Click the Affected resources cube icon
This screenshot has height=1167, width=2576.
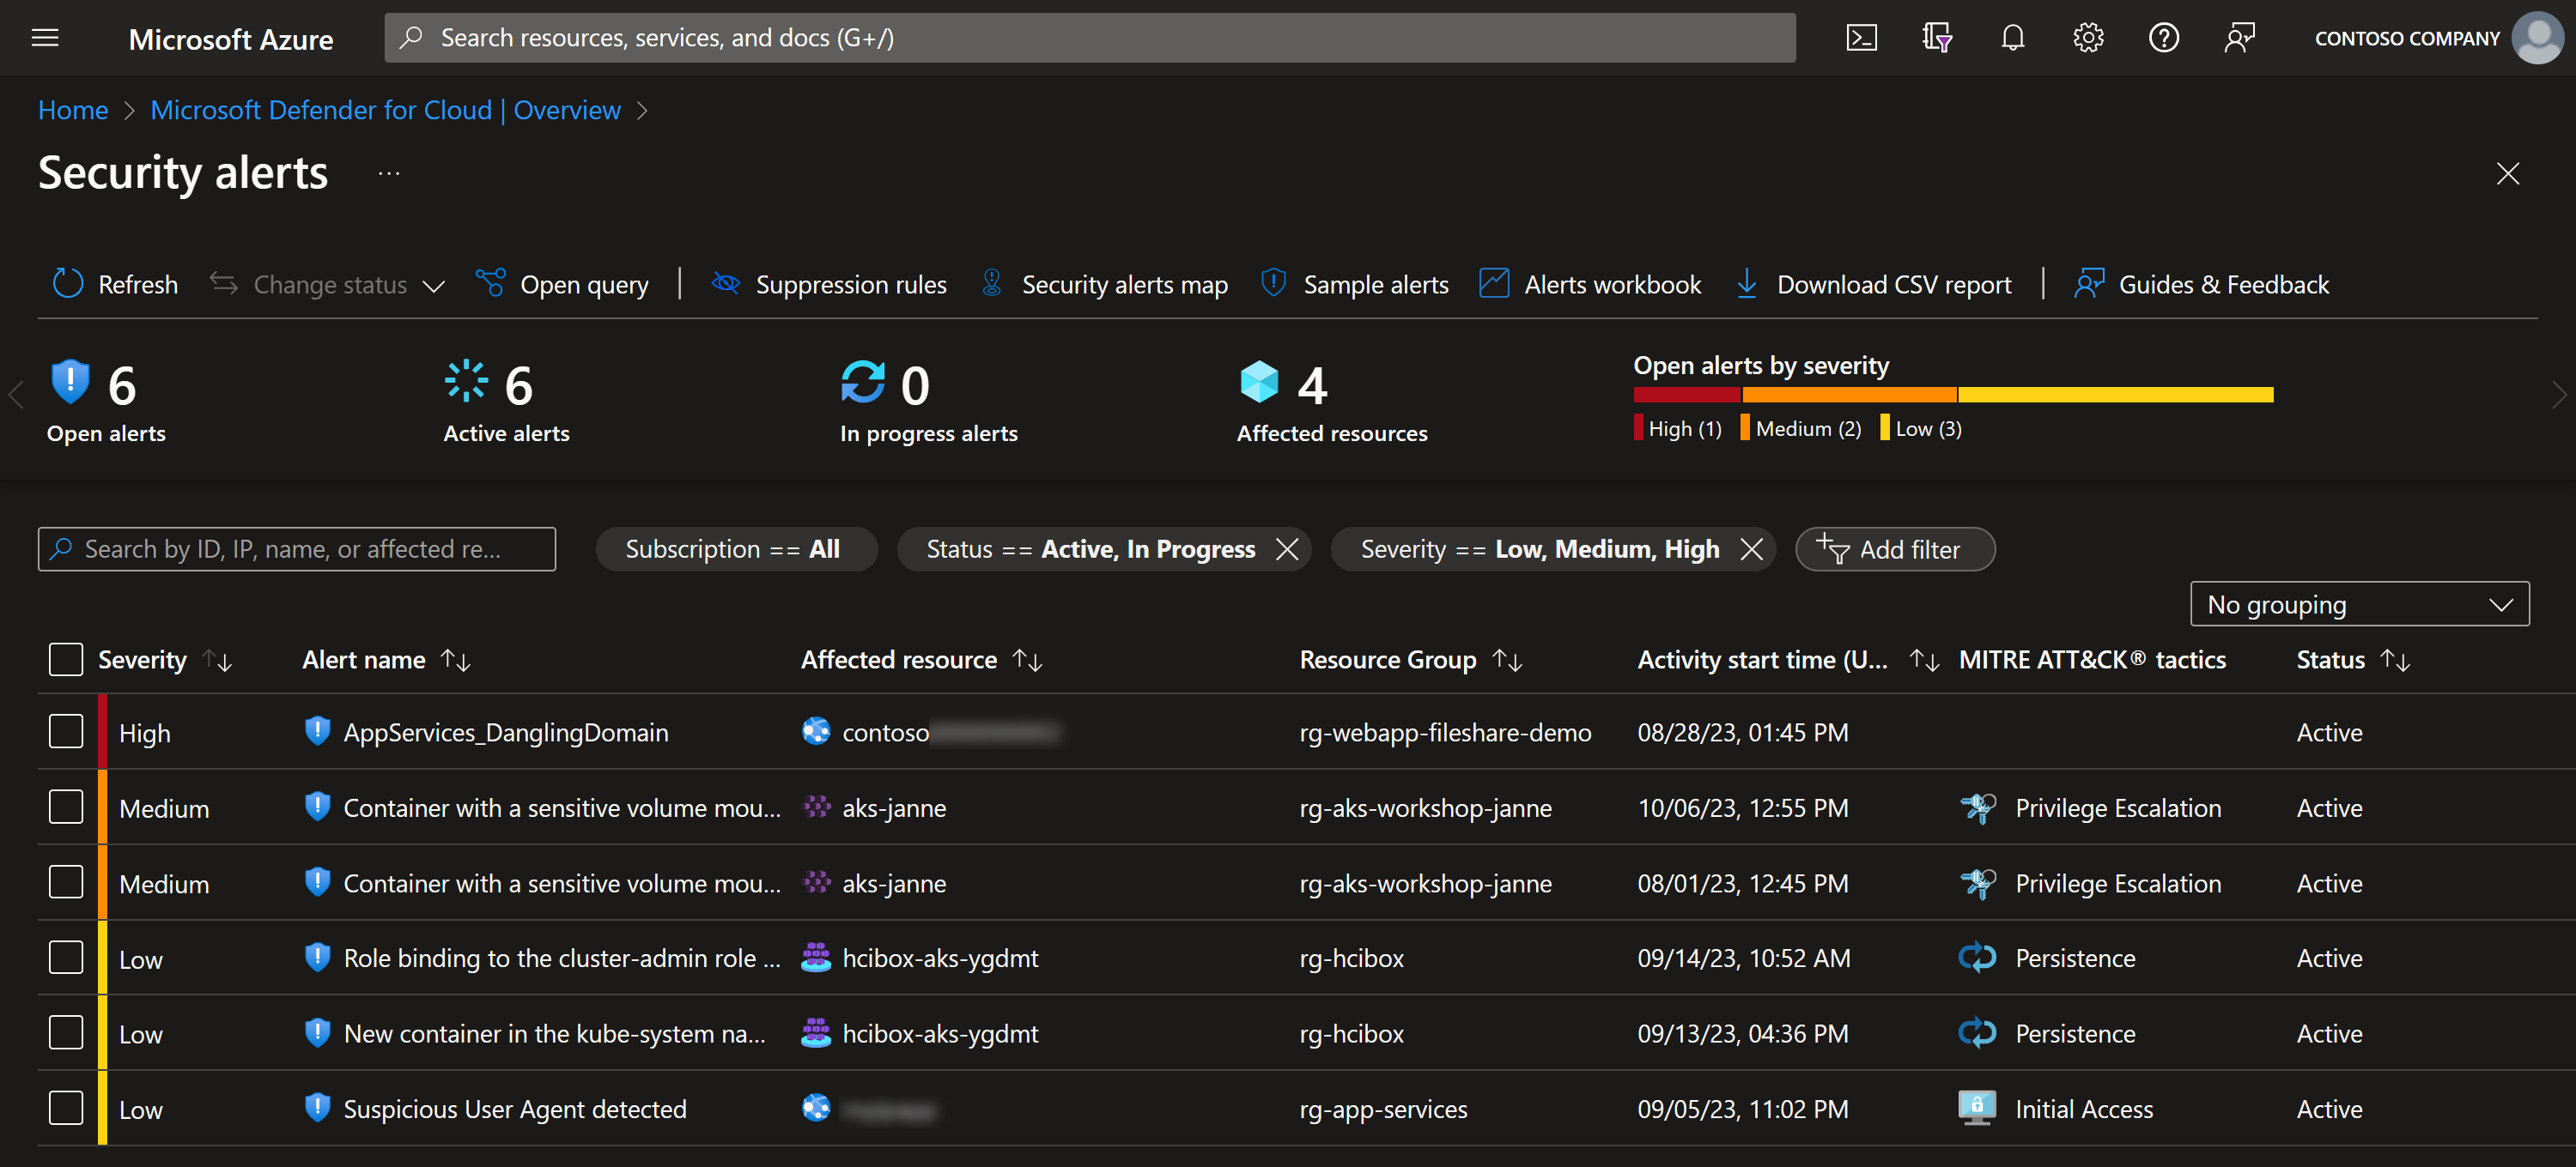1259,381
